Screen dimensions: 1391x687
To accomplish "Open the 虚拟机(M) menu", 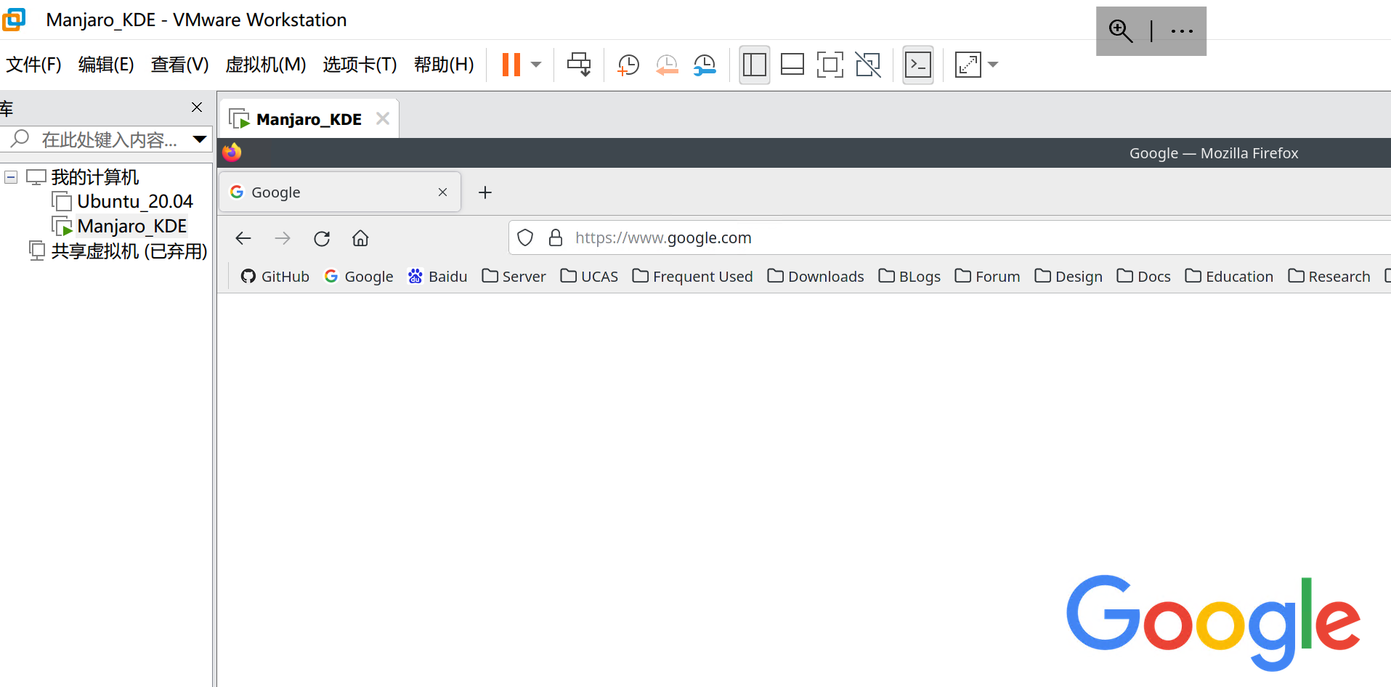I will pyautogui.click(x=266, y=65).
